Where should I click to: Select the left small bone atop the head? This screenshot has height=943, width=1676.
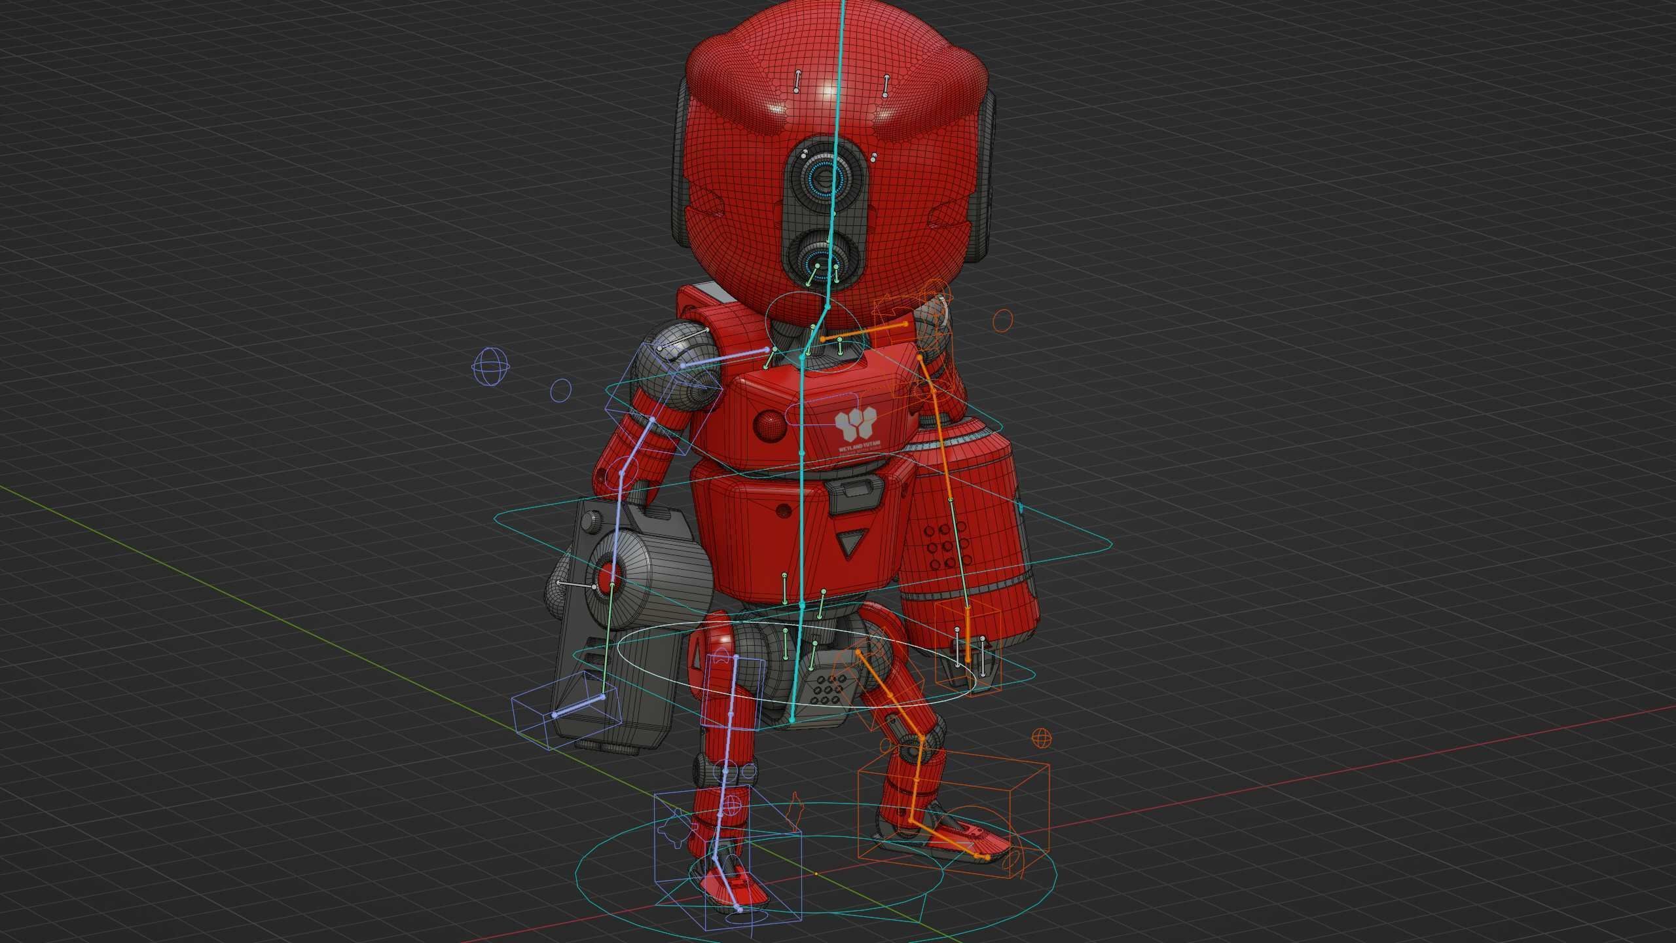797,81
